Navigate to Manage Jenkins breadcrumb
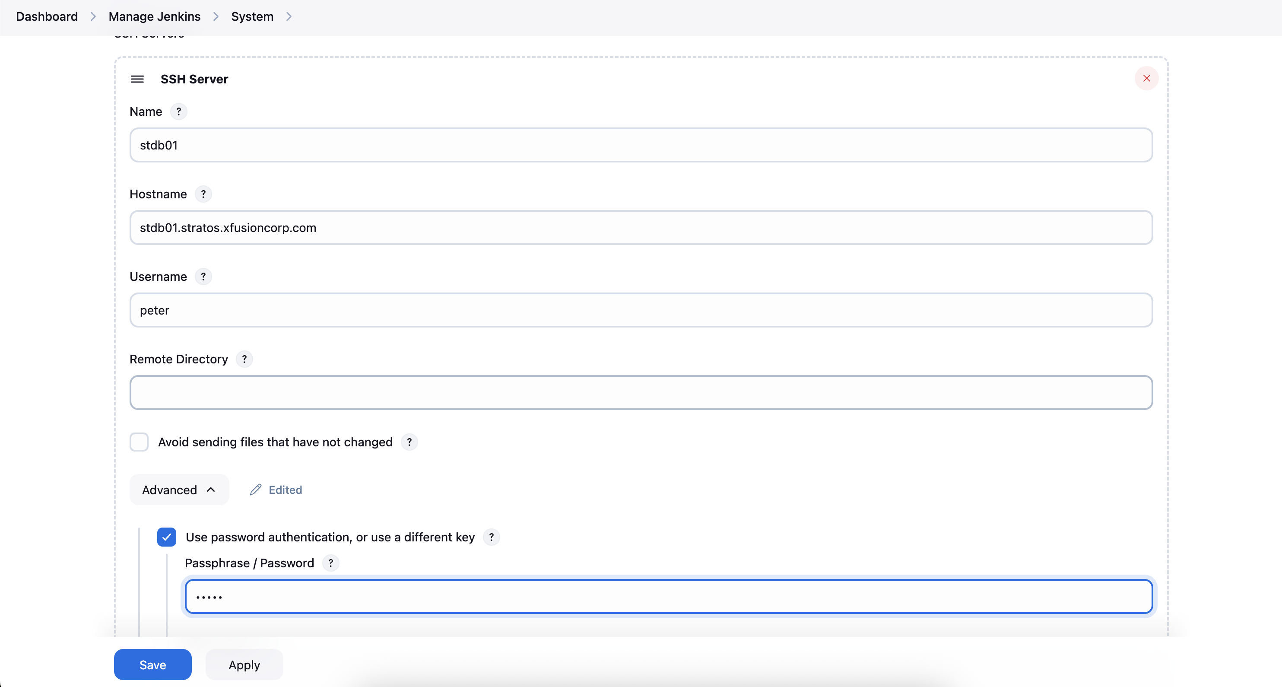1282x687 pixels. [154, 16]
